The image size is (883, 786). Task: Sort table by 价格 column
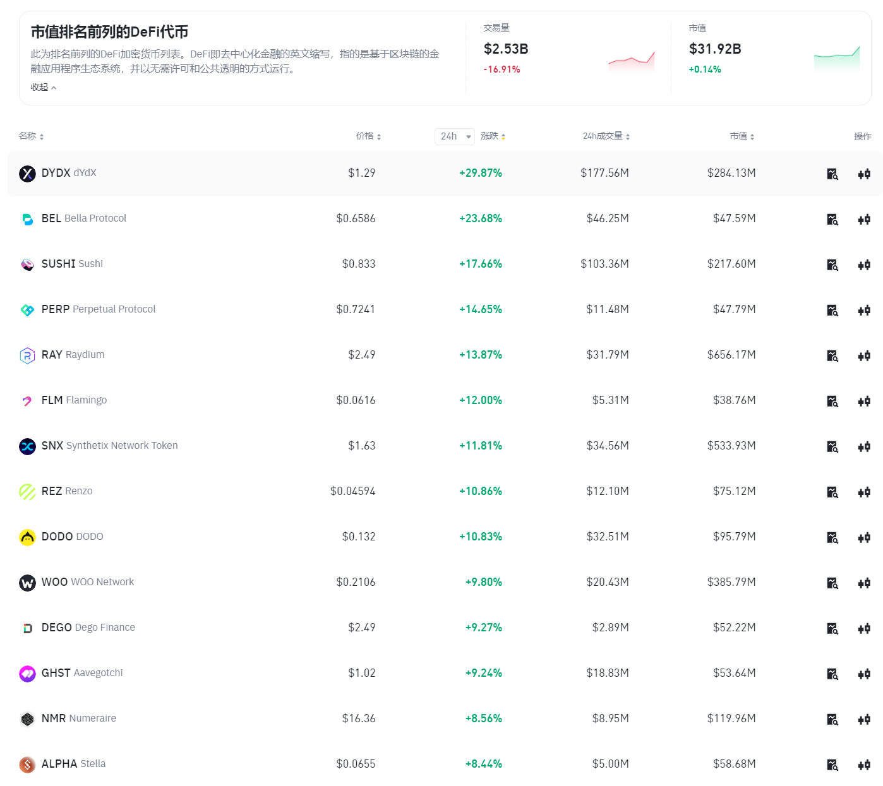pos(368,136)
